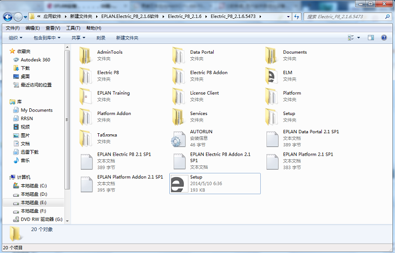Viewport: 395px width, 253px height.
Task: Click the 刻录 button
Action: (101, 37)
